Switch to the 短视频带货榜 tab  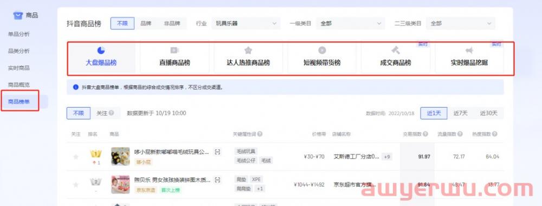coord(322,58)
